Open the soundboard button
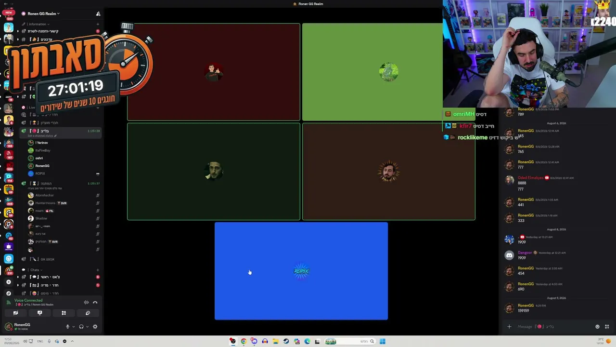616x347 pixels. pyautogui.click(x=88, y=313)
